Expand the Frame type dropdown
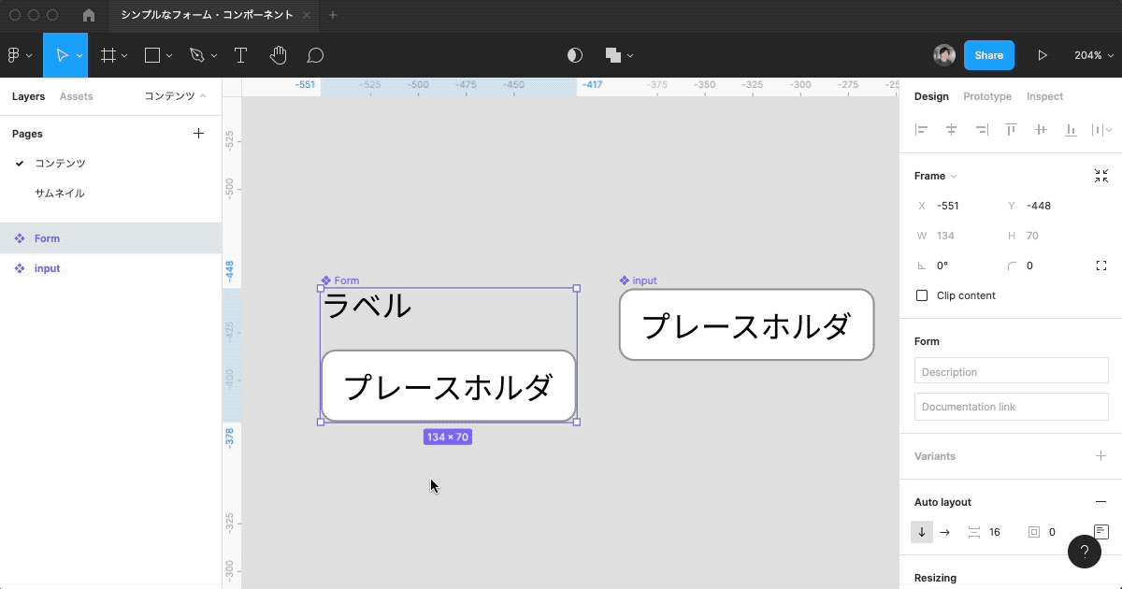The height and width of the screenshot is (589, 1122). click(x=935, y=176)
